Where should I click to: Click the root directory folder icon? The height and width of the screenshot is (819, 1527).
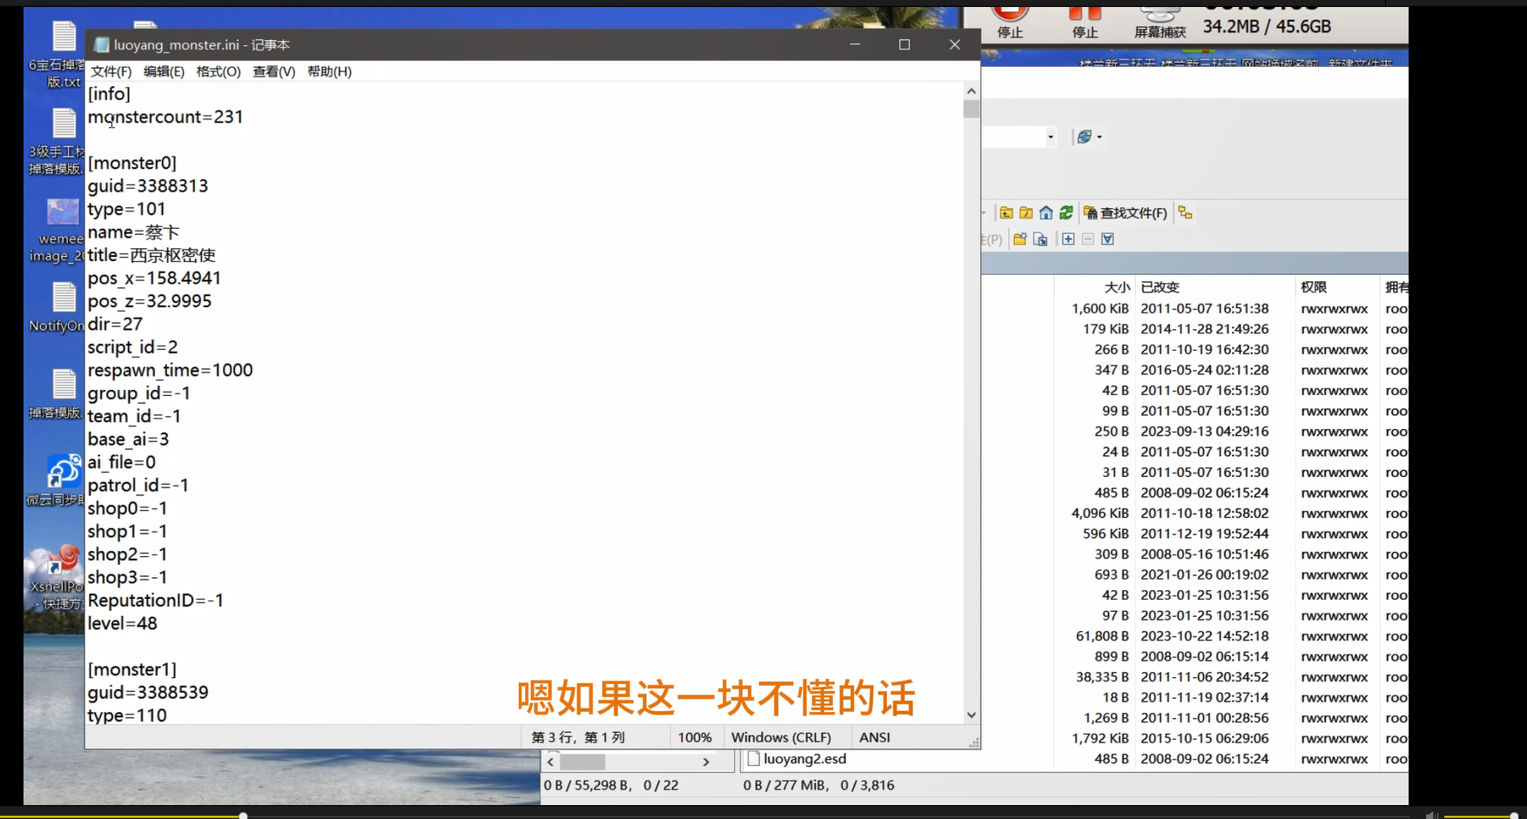tap(1026, 213)
